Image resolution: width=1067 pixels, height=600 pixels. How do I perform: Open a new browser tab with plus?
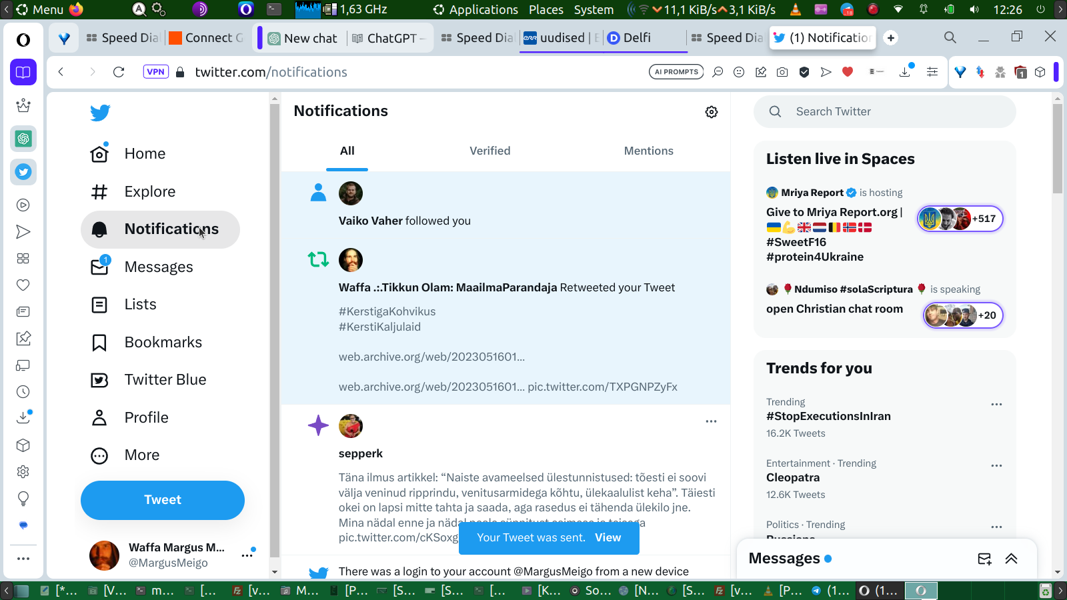coord(891,38)
